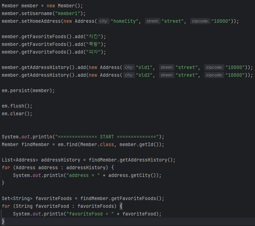Click findMember.getFavoriteFoods() call

pos(121,199)
